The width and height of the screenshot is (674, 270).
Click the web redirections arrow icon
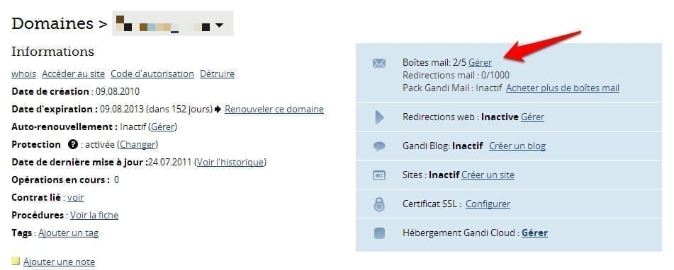point(379,117)
